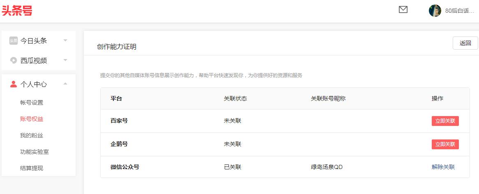Viewport: 479px width, 194px height.
Task: Open the 80后白话 account name
Action: coord(460,11)
